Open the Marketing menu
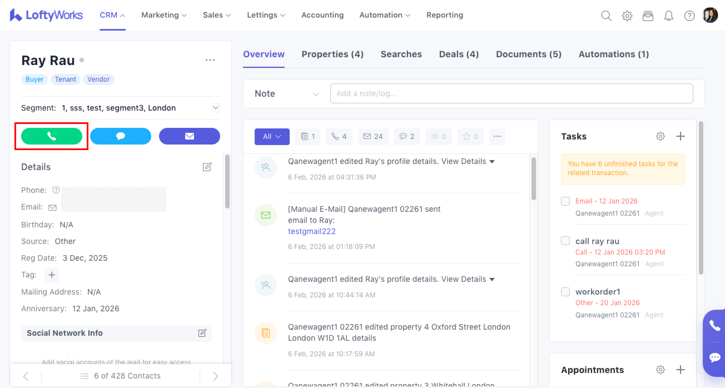Screen dimensions: 725x388 [164, 15]
